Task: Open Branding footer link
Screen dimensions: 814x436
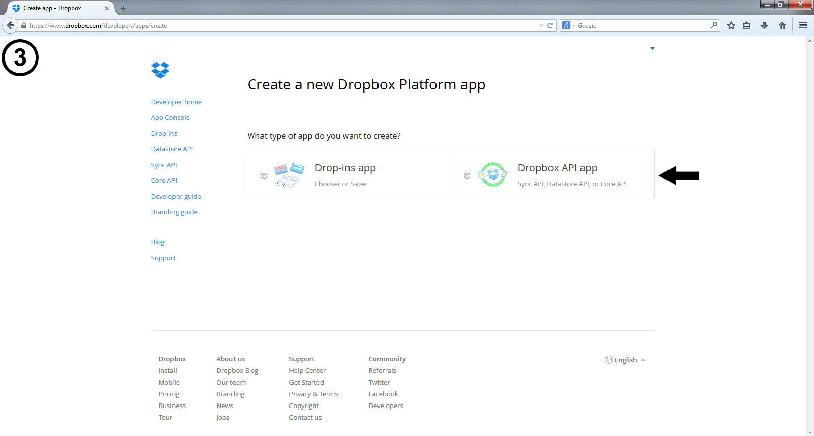Action: point(230,394)
